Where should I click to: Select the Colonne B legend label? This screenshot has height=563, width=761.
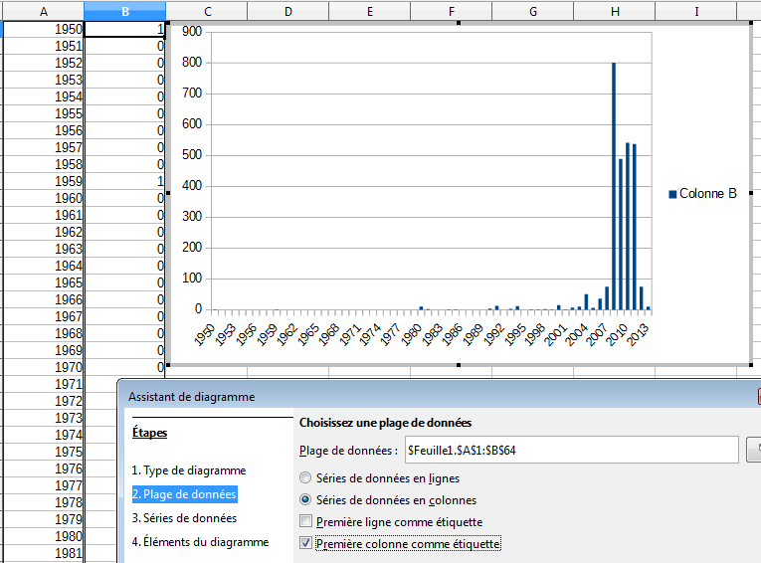(x=707, y=194)
